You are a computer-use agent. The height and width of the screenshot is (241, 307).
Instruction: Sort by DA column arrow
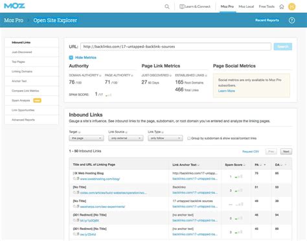[x=286, y=165]
